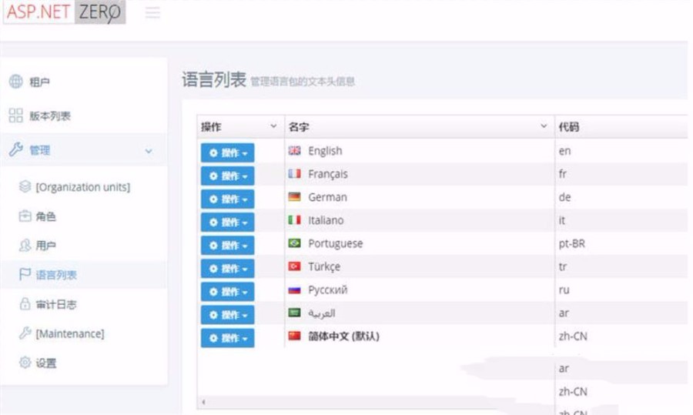Open 操作 dropdown for 简体中文 row
The image size is (693, 415).
228,338
